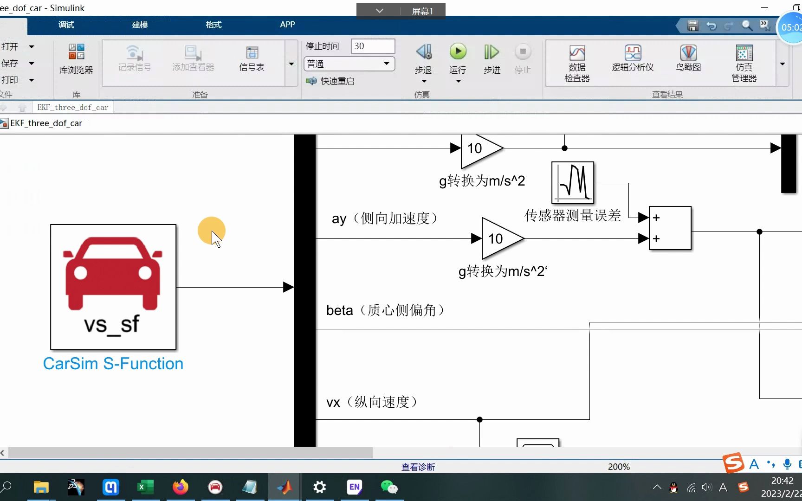Click the CarSim S-Function label

click(113, 364)
